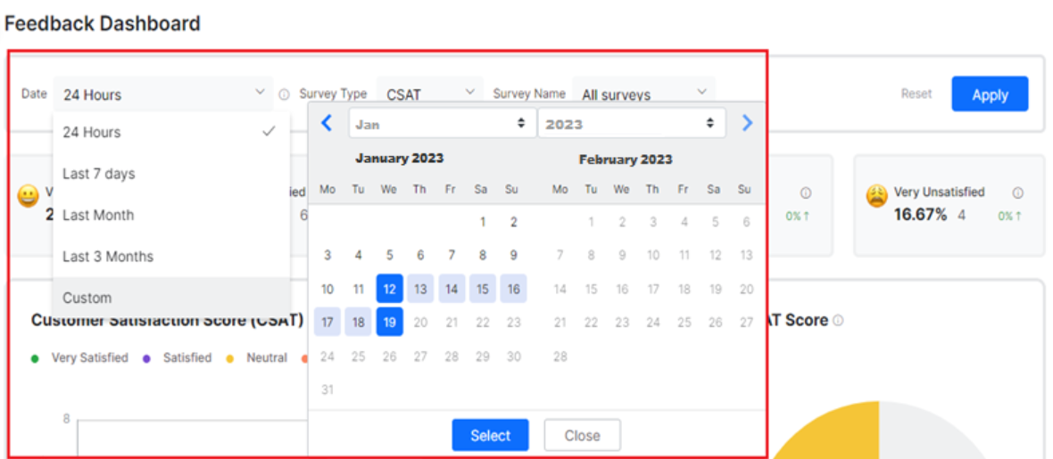Click the green Very Satisfied legend dot
The width and height of the screenshot is (1053, 459).
[x=35, y=358]
